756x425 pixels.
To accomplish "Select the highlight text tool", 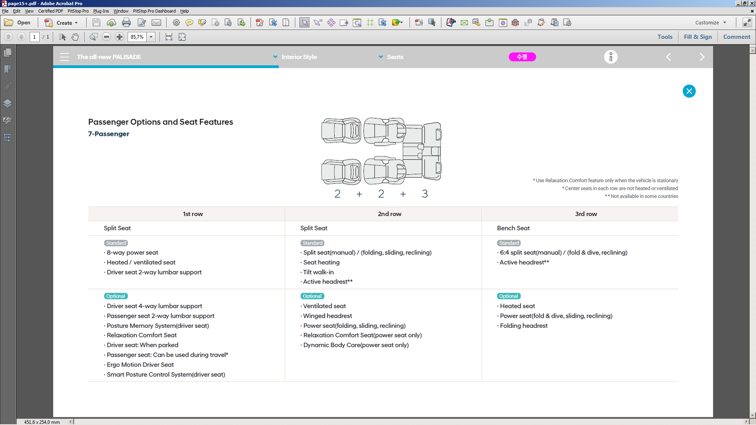I will click(x=202, y=23).
